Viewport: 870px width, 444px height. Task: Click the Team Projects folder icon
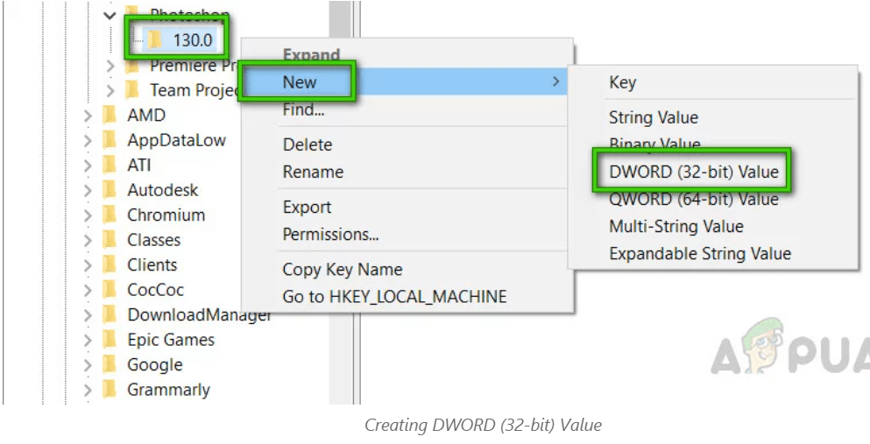pyautogui.click(x=132, y=90)
